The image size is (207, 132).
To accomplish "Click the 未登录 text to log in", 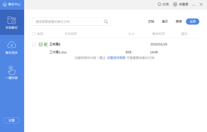I will (184, 4).
